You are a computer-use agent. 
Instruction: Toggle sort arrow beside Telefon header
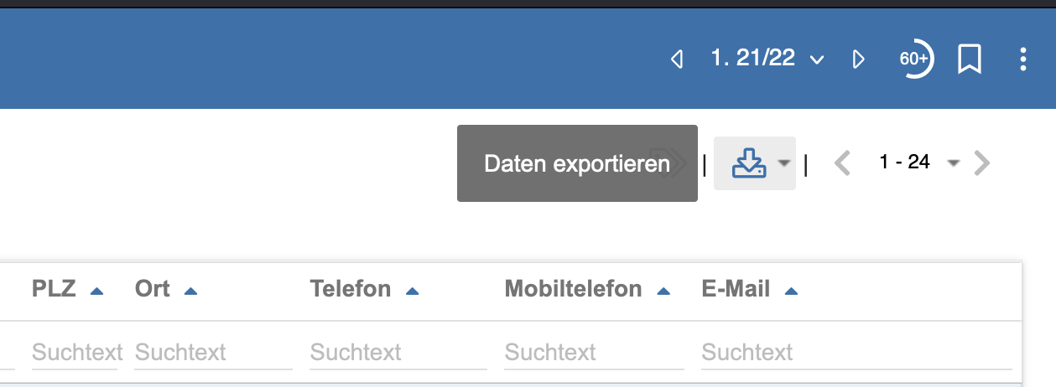[412, 292]
